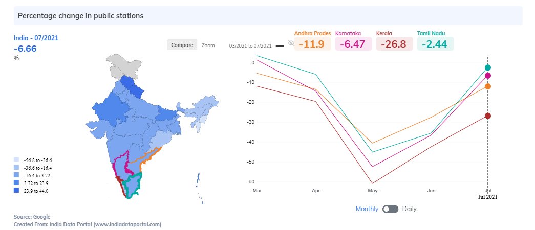Click the Compare button
This screenshot has height=230, width=535.
coord(182,45)
